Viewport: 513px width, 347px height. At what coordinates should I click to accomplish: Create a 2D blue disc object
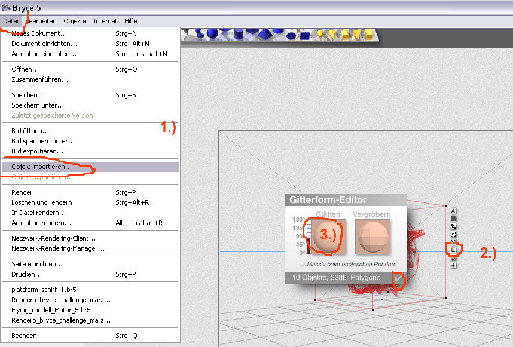(x=291, y=36)
